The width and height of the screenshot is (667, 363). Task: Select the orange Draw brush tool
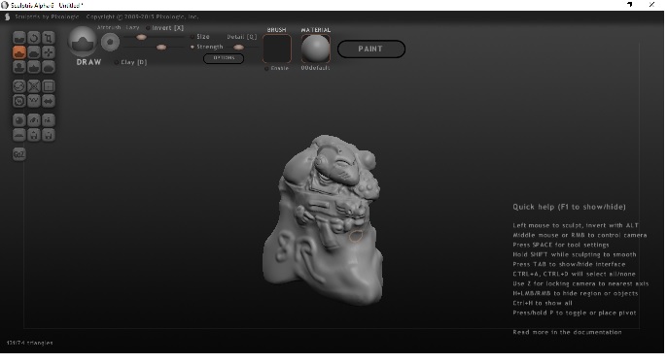pos(19,52)
